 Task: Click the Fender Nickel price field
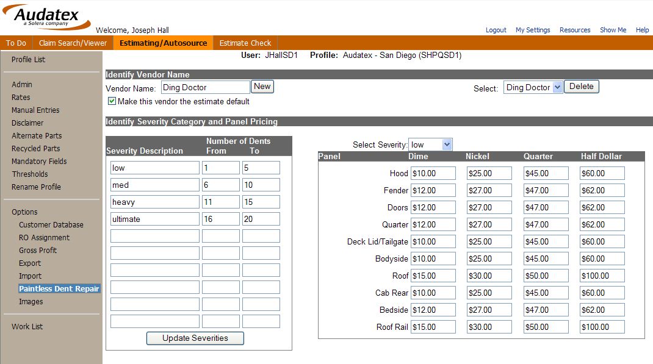[489, 190]
